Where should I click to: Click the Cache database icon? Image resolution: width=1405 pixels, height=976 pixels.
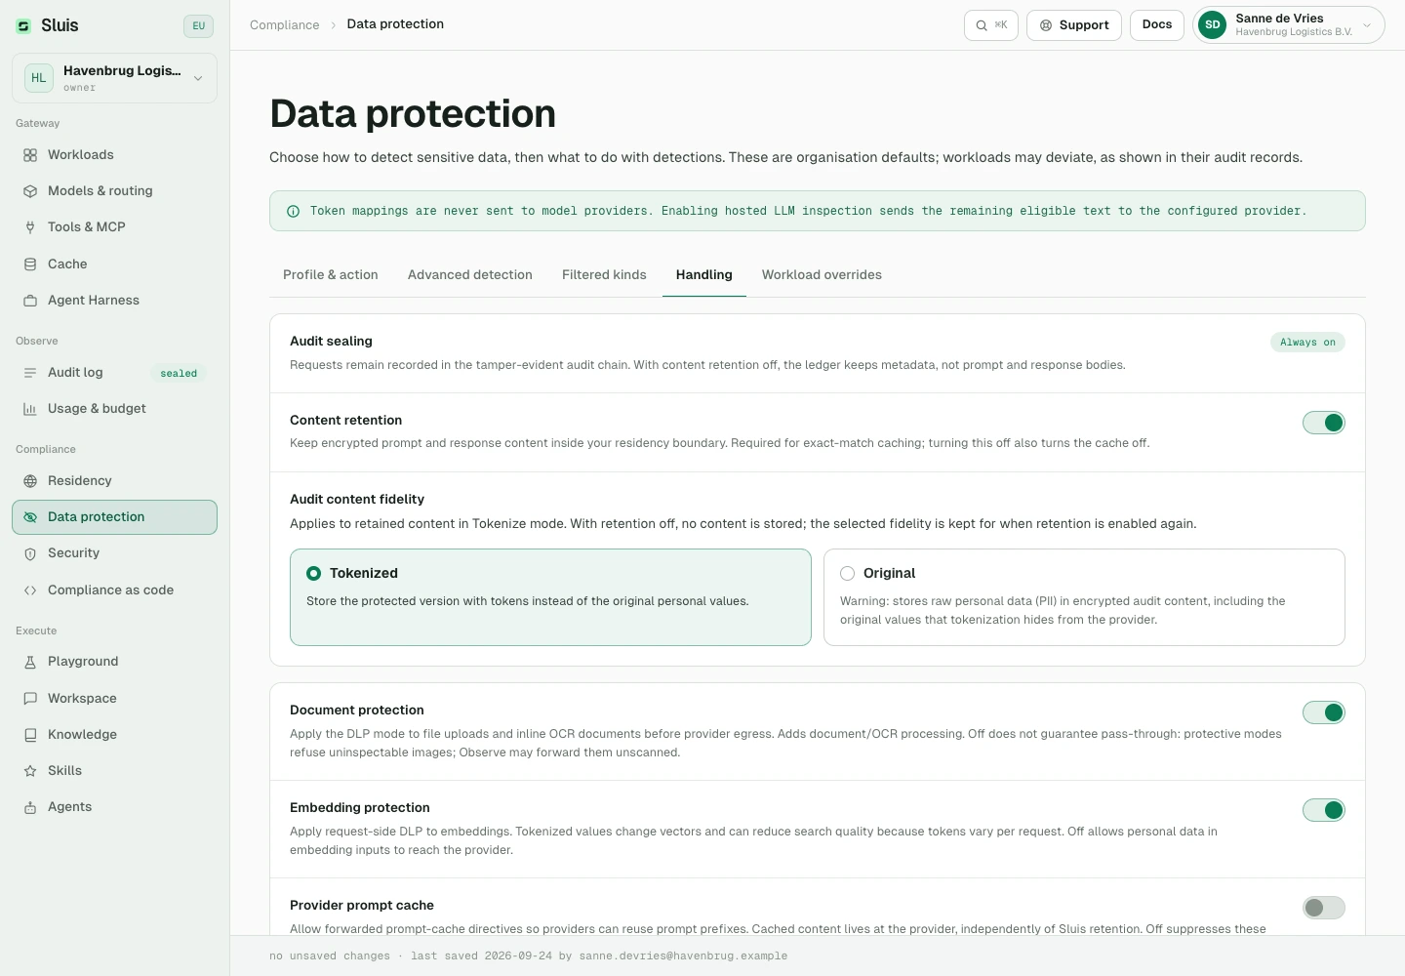coord(30,264)
